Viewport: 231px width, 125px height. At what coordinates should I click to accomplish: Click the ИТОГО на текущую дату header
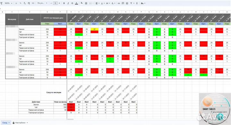[x=54, y=18]
